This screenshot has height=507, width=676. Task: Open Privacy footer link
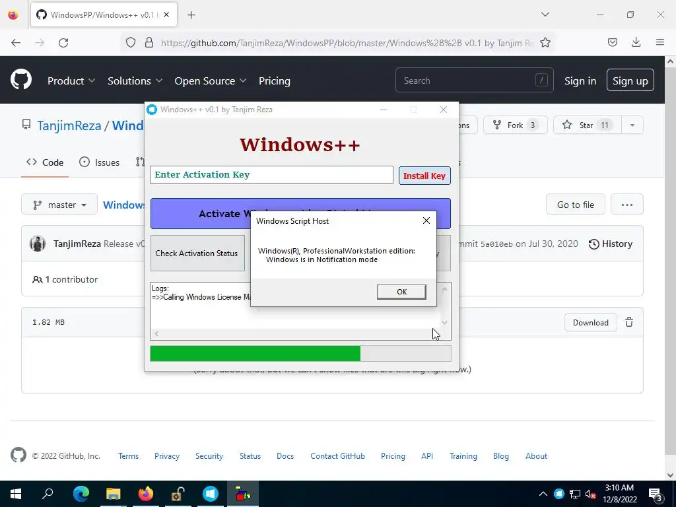167,456
